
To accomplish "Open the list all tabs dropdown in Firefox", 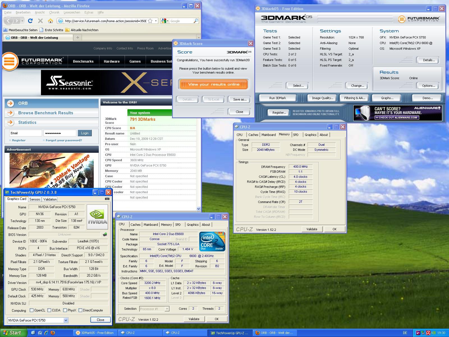I will 199,37.
